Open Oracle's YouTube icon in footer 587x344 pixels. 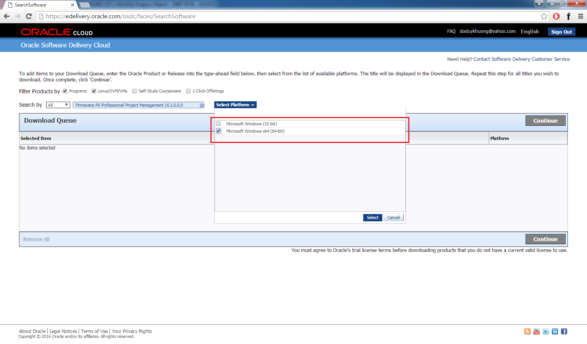coord(537,331)
